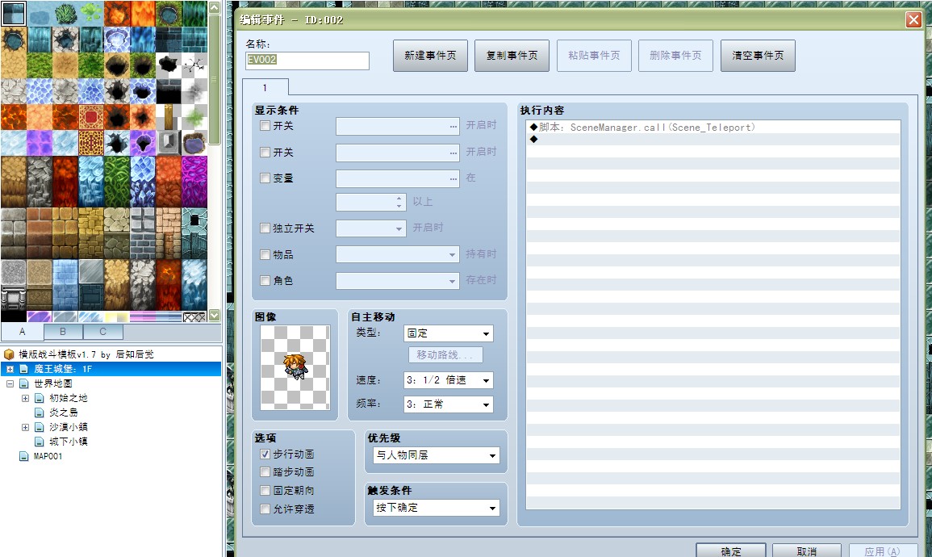
Task: Expand the 魔王城堡: 1F tree node
Action: (x=10, y=369)
